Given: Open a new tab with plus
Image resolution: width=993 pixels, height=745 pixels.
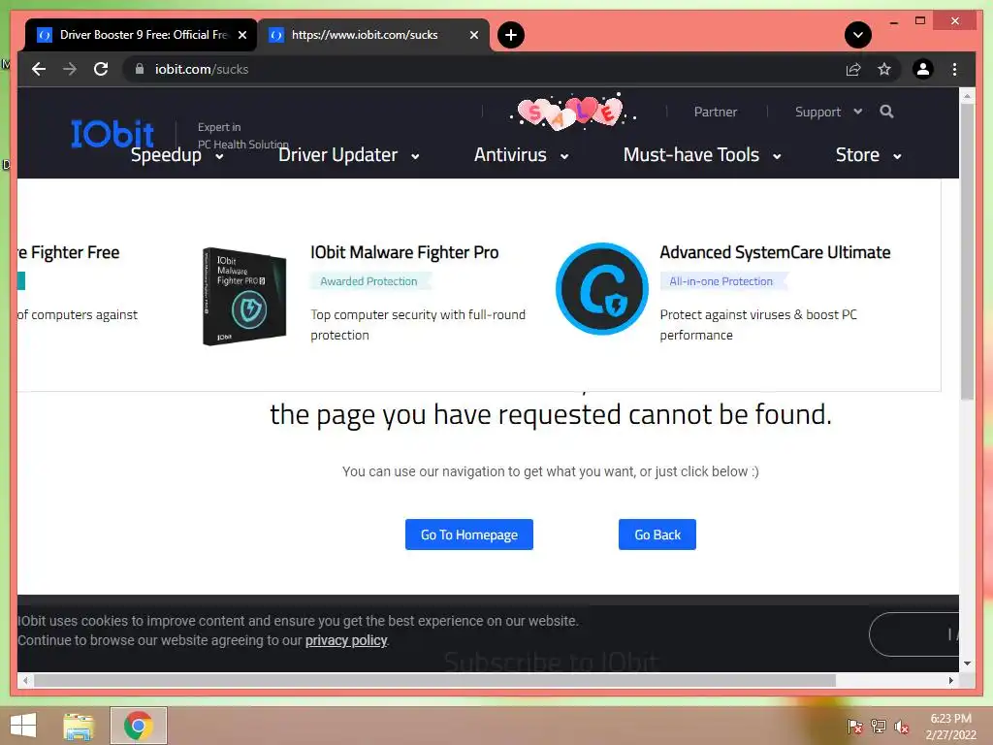Looking at the screenshot, I should [x=511, y=35].
